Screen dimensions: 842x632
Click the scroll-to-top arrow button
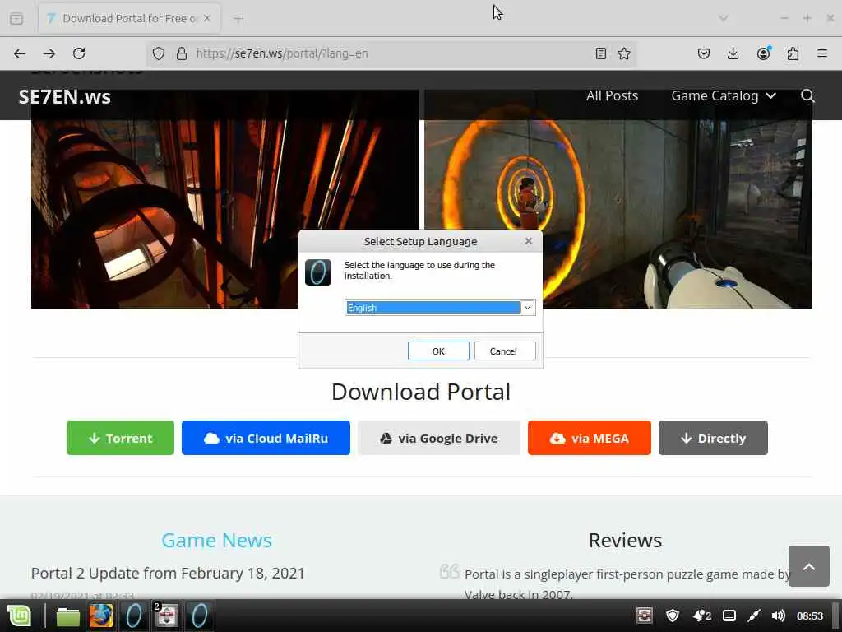(809, 566)
